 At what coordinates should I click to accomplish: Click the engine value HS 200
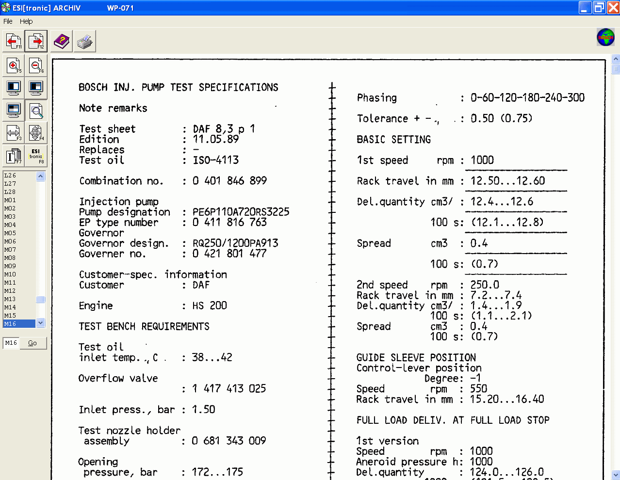click(210, 305)
